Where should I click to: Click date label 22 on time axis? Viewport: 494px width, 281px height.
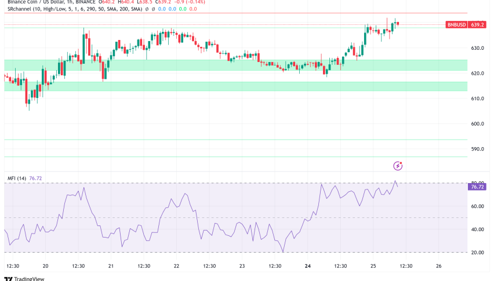click(x=176, y=266)
